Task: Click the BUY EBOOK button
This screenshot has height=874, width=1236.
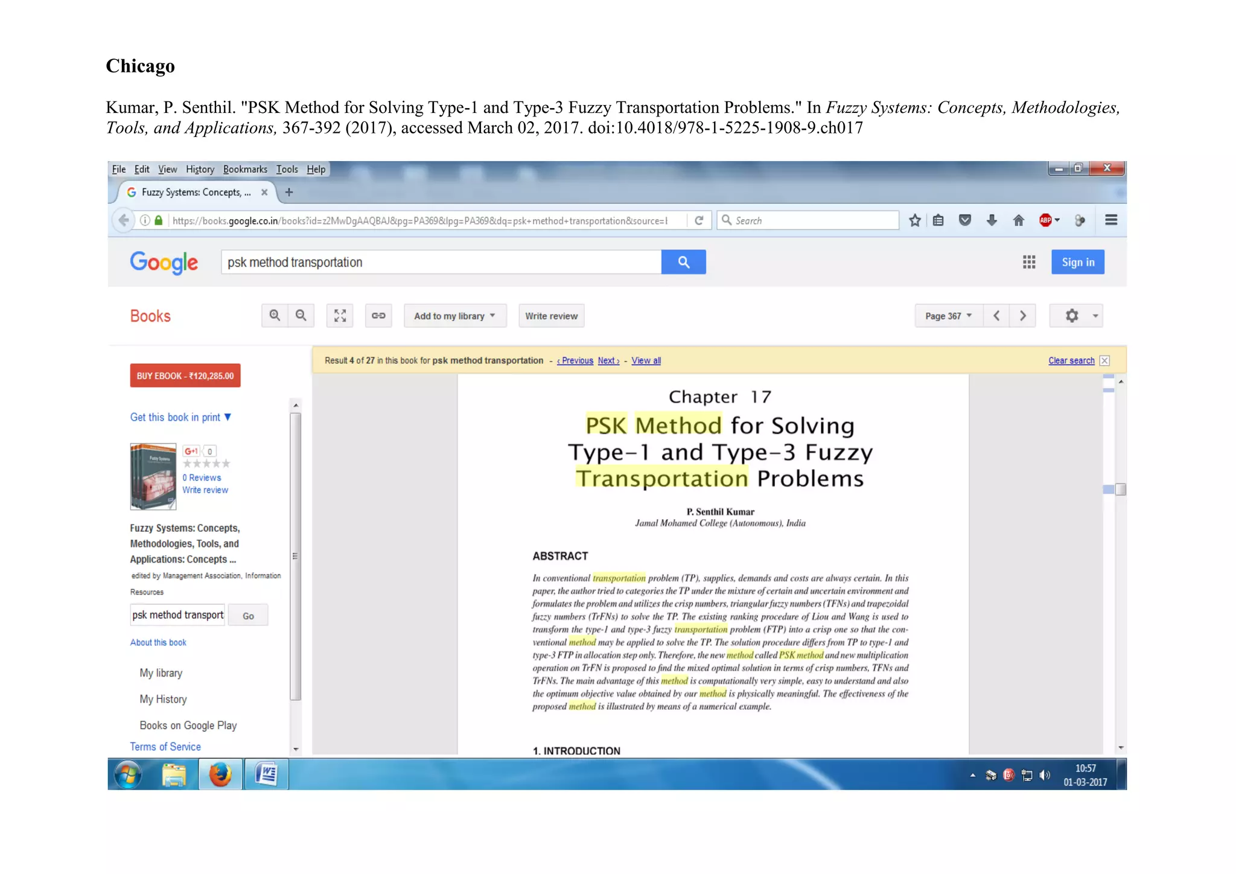Action: coord(185,375)
